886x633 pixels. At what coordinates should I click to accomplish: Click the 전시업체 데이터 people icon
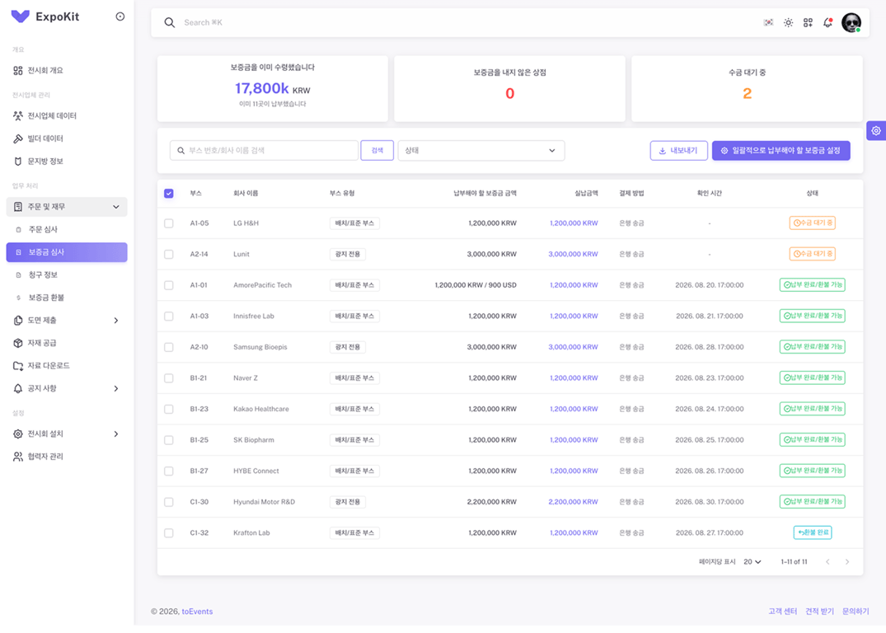(18, 116)
